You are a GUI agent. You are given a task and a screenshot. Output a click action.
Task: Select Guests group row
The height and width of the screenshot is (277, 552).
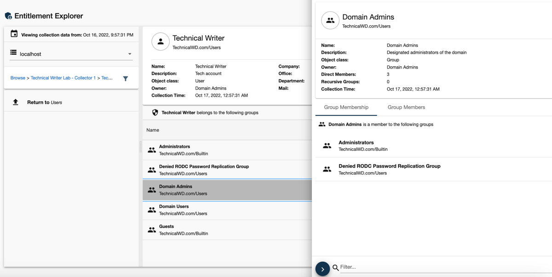[227, 230]
